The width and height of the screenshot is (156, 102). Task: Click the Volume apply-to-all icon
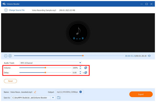pyautogui.click(x=86, y=68)
